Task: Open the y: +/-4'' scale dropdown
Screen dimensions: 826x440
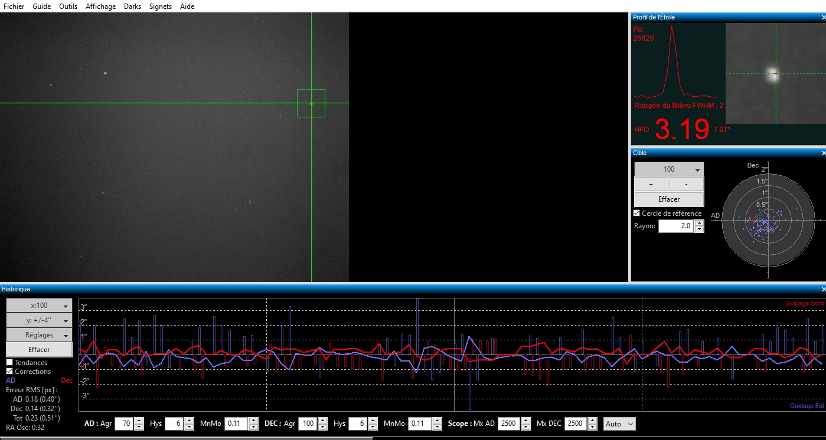Action: [x=39, y=320]
